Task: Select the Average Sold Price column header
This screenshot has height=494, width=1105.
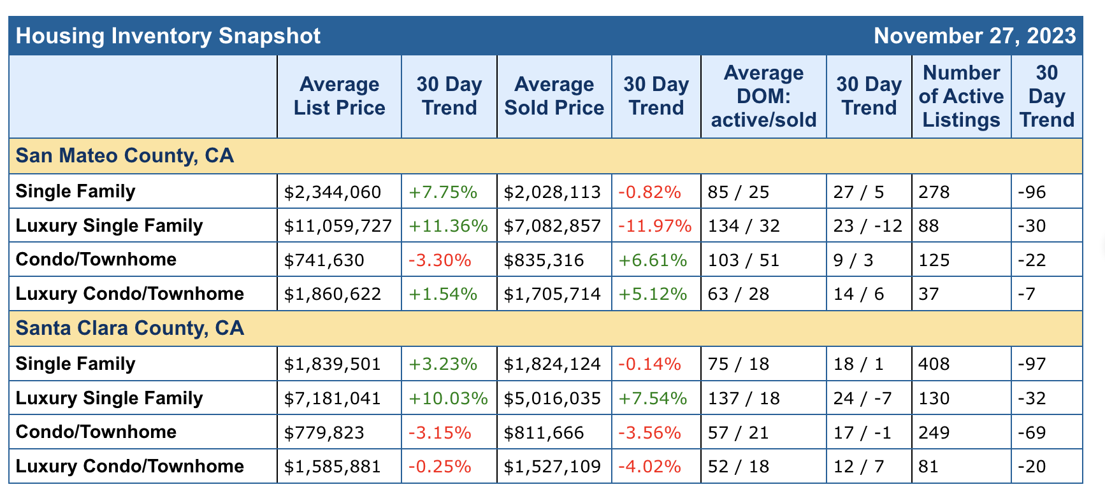Action: tap(554, 96)
